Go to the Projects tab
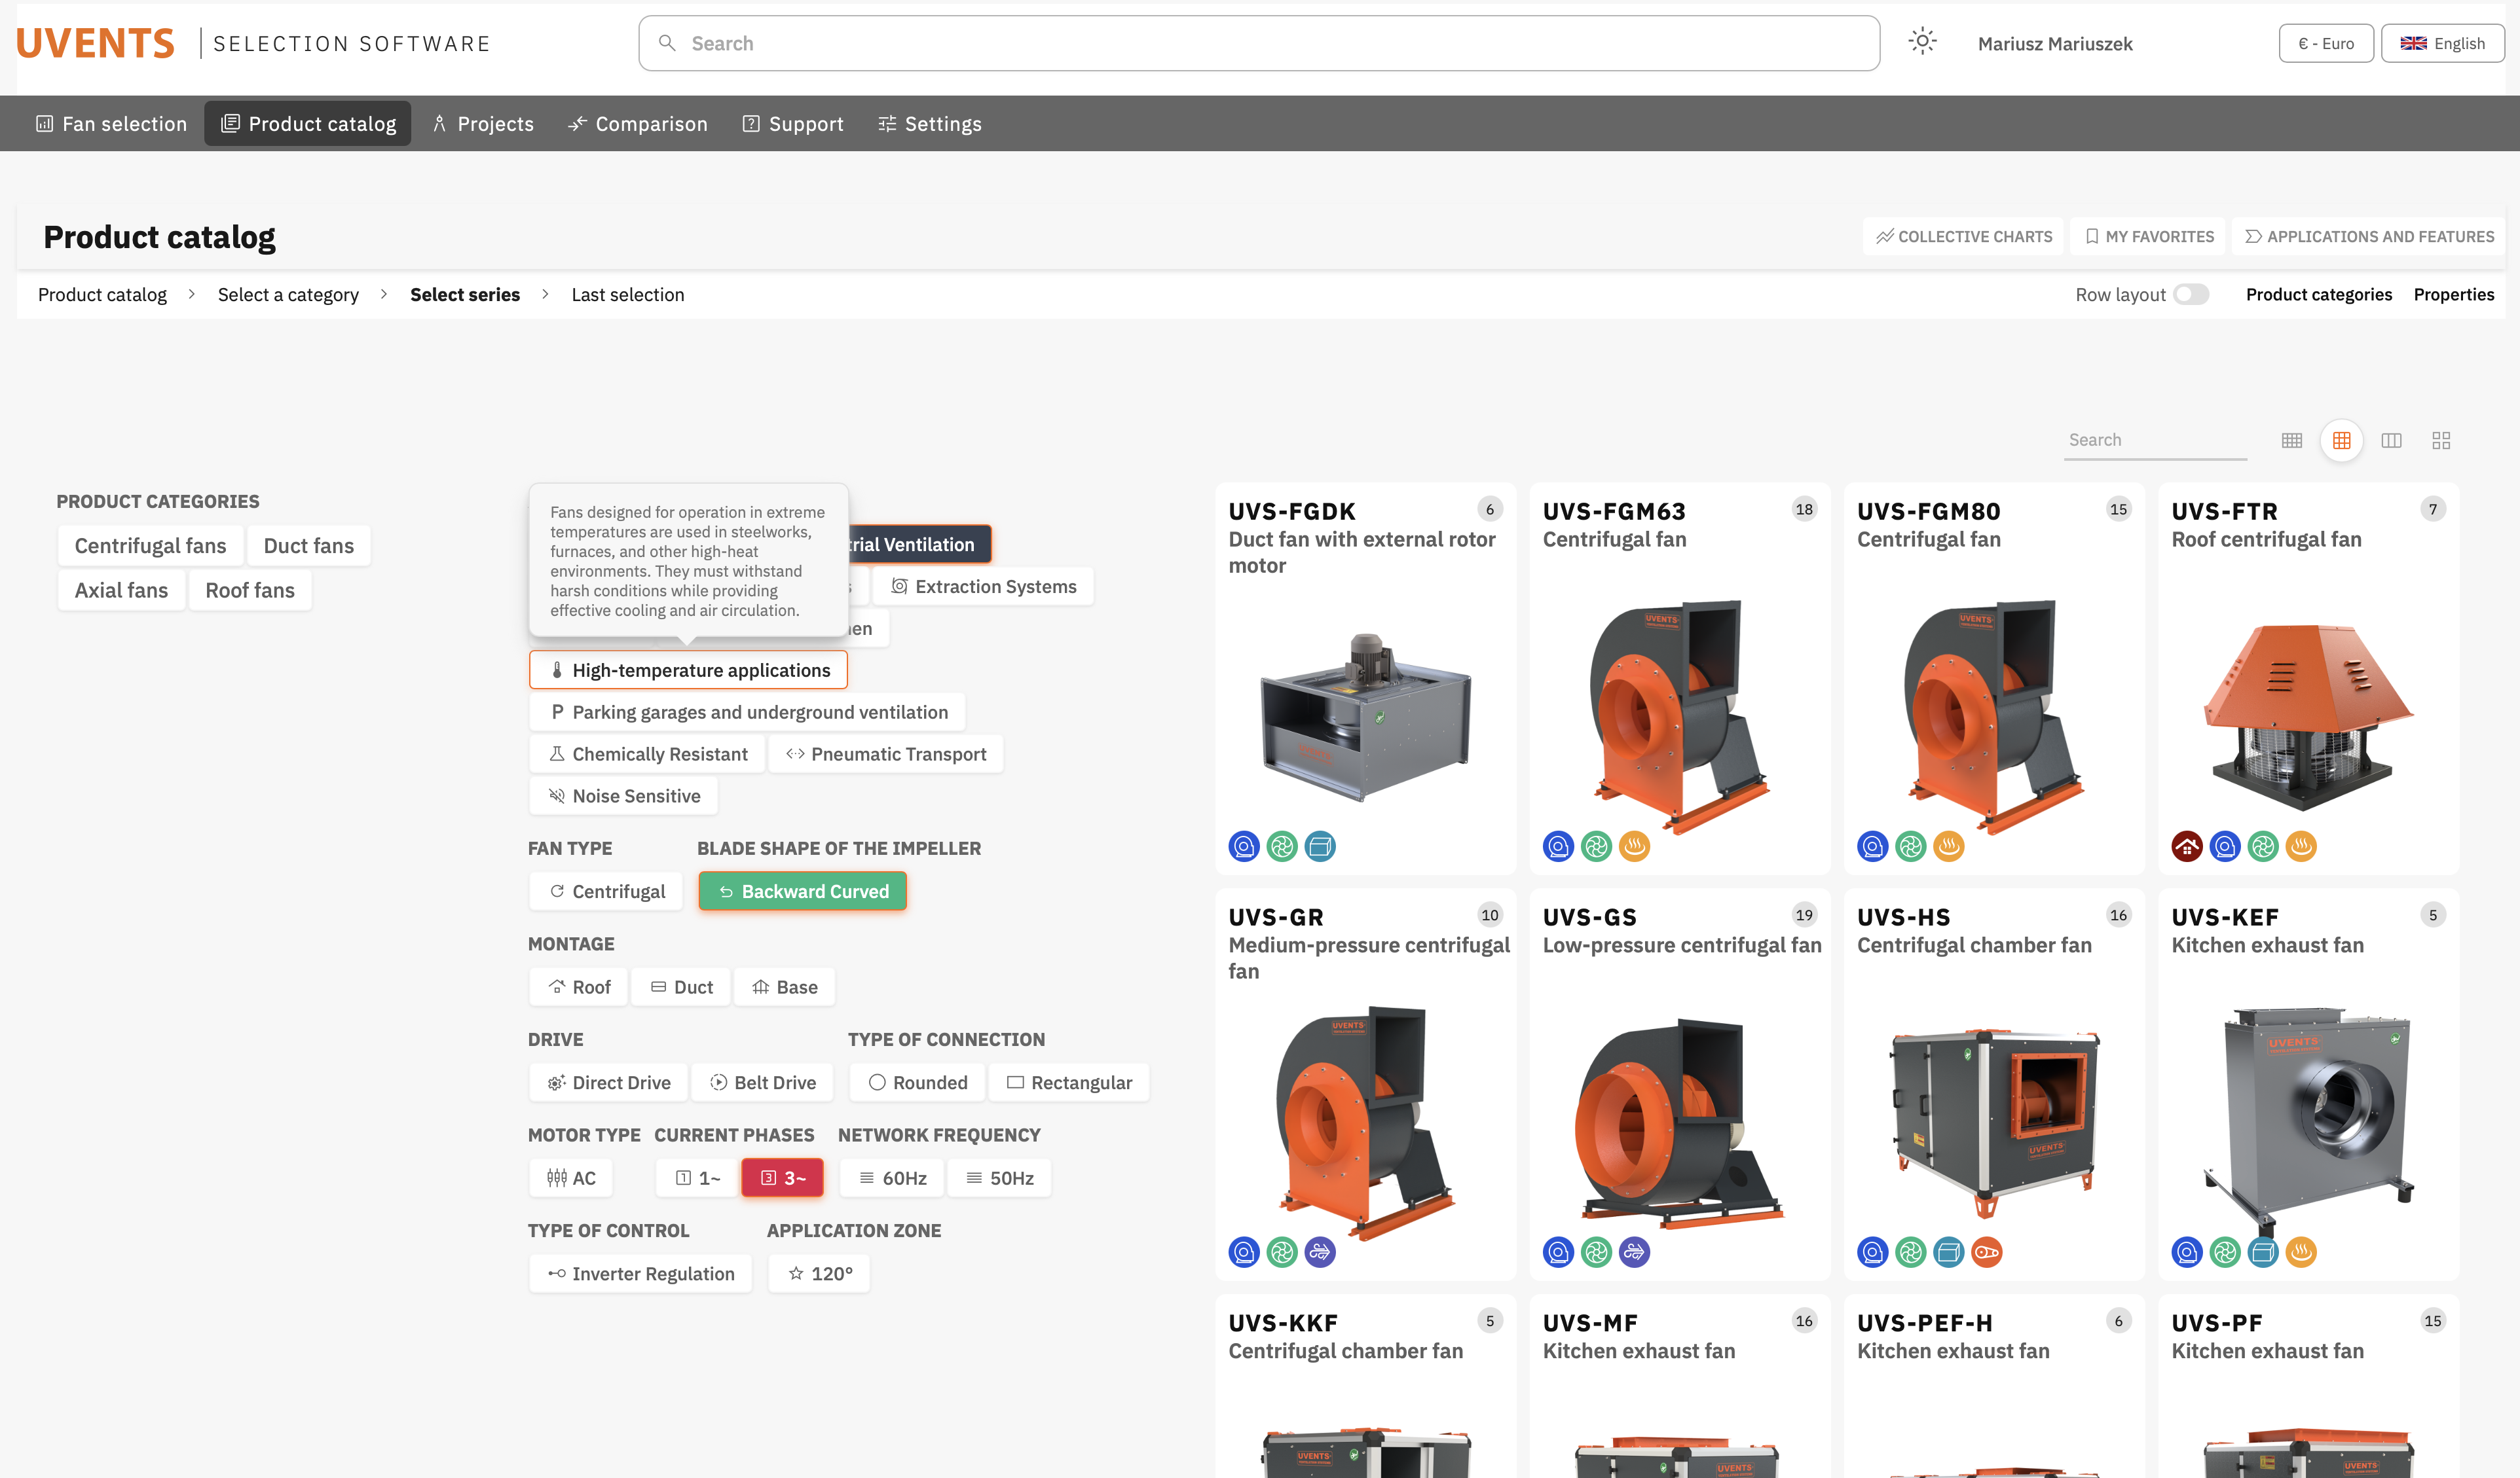This screenshot has width=2520, height=1478. point(483,124)
